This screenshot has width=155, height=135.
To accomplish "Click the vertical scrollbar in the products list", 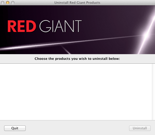I will click(153, 92).
